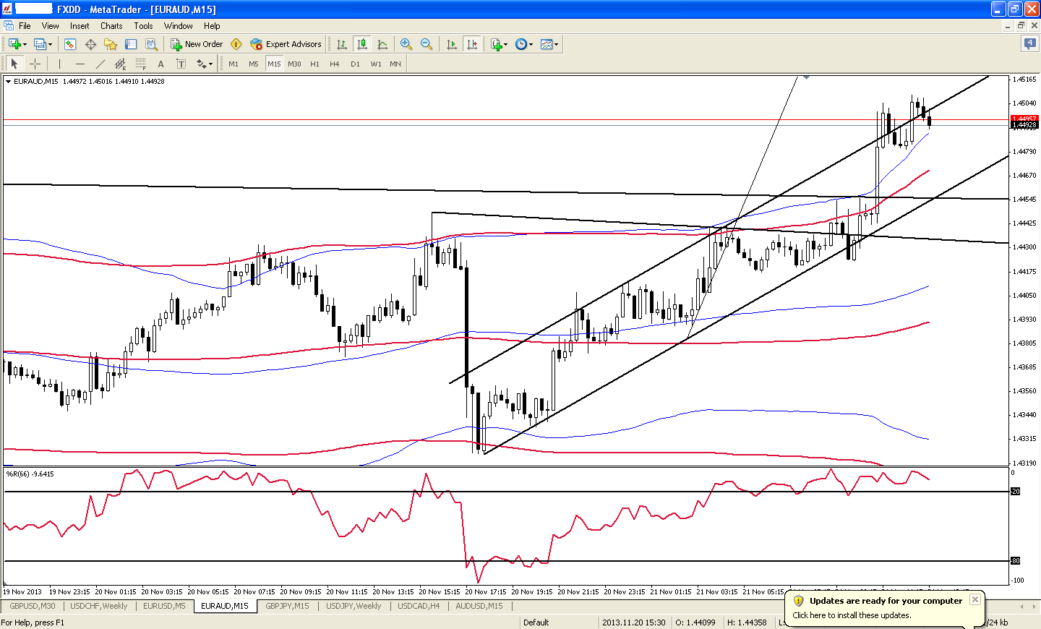This screenshot has height=629, width=1041.
Task: Click the Zoom Out magnifier icon
Action: pos(427,44)
